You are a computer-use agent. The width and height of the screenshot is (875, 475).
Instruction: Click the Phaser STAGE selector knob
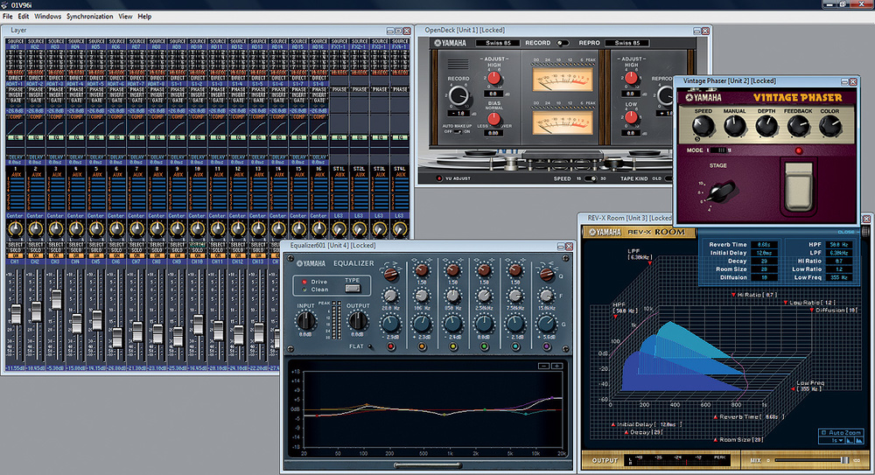pyautogui.click(x=721, y=192)
